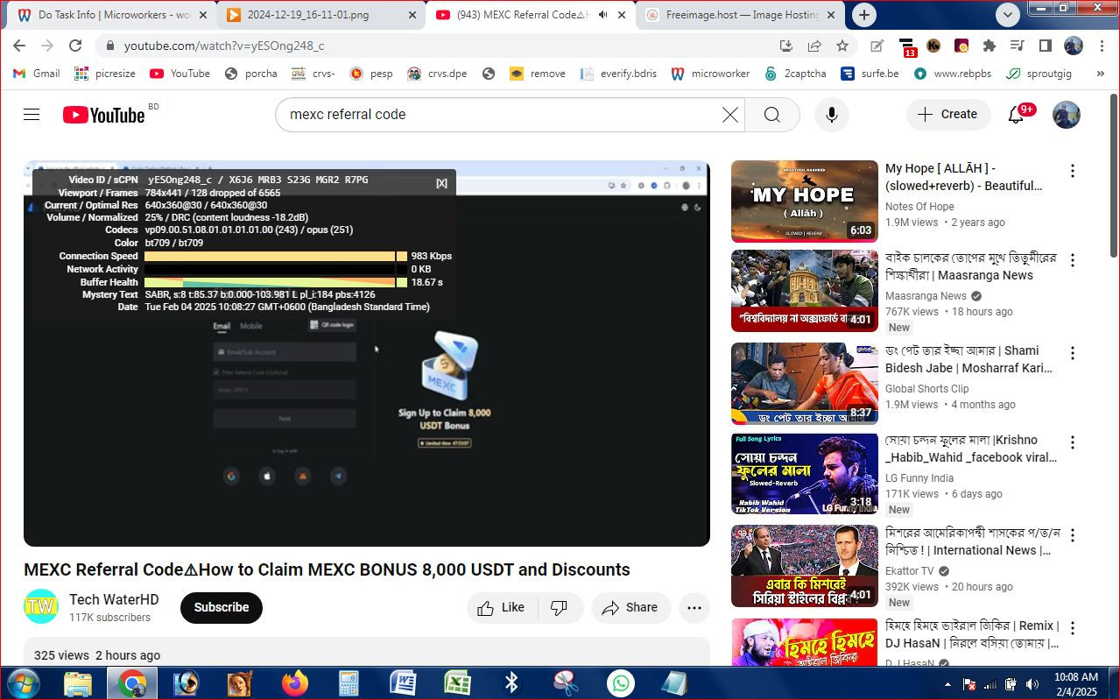This screenshot has width=1120, height=700.
Task: Open the sproutgig bookmark
Action: pyautogui.click(x=1039, y=74)
